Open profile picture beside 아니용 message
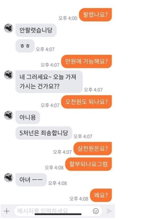The width and height of the screenshot is (141, 220). point(9,115)
